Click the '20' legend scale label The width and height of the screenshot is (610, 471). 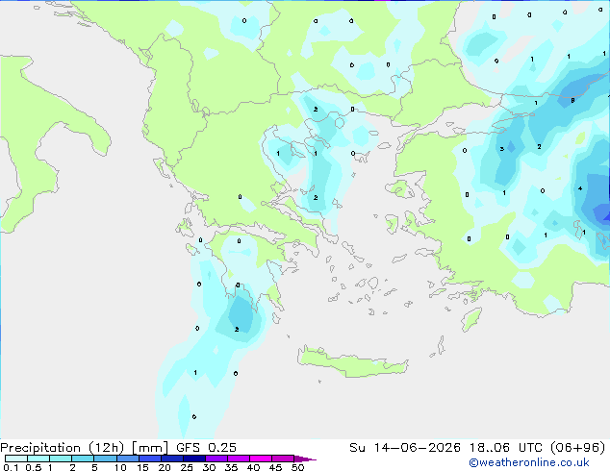(x=165, y=467)
